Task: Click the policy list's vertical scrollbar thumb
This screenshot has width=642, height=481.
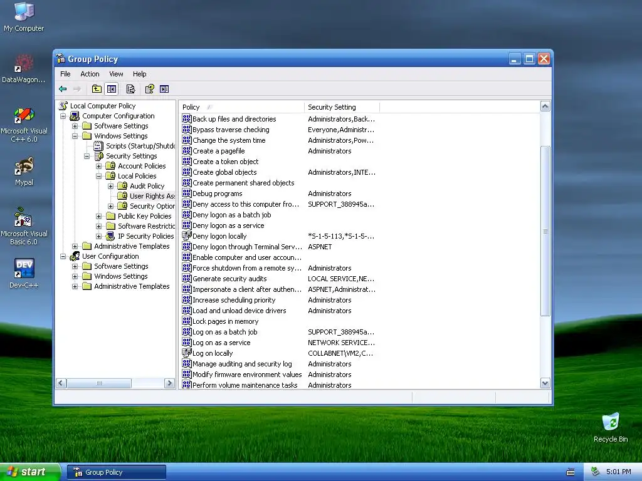Action: [545, 231]
